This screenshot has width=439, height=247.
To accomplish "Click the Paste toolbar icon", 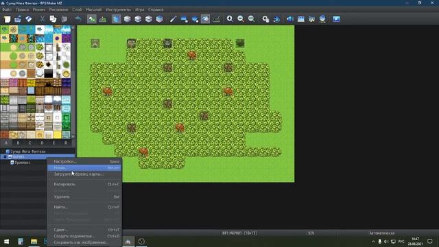I will click(x=64, y=19).
